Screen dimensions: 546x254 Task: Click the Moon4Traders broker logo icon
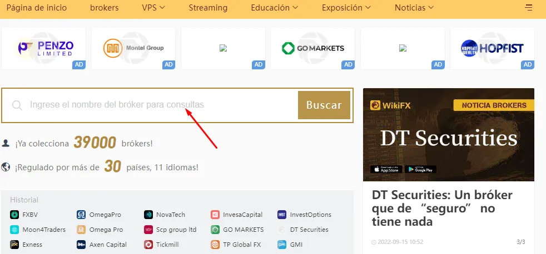pos(14,230)
